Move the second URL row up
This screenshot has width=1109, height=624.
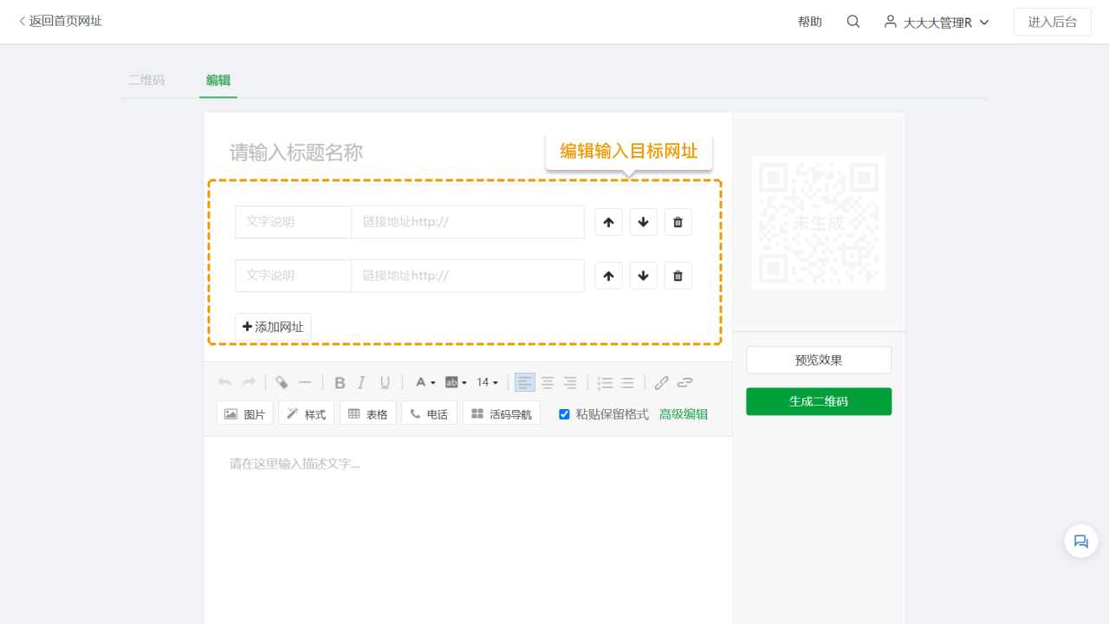(x=608, y=276)
